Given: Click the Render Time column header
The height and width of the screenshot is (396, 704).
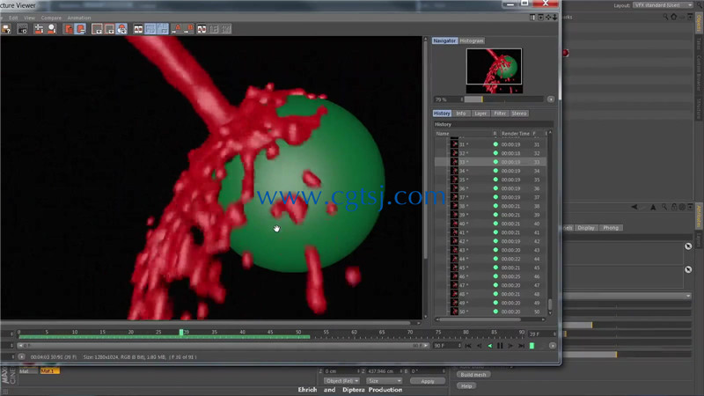Looking at the screenshot, I should (516, 134).
